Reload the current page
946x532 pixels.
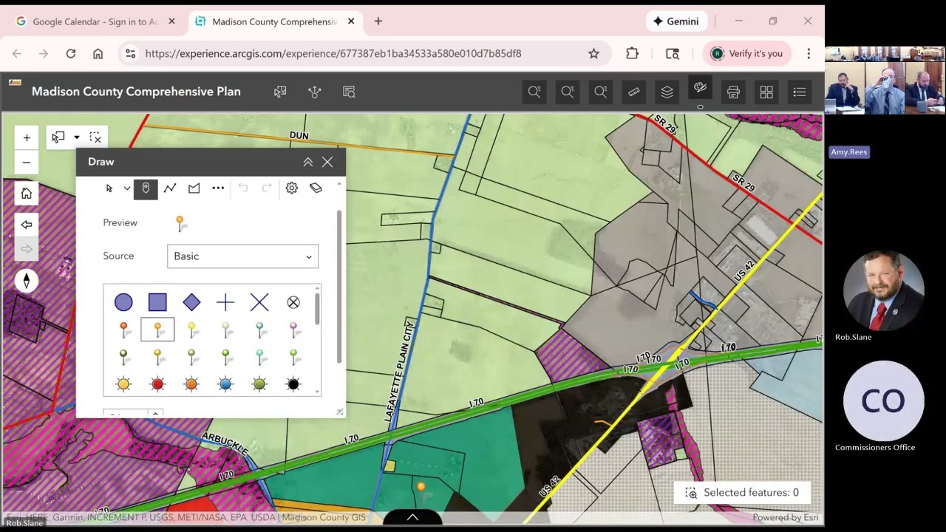point(71,53)
